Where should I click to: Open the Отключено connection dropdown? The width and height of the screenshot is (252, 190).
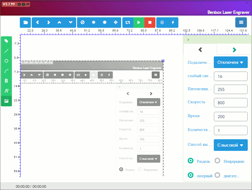point(231,62)
